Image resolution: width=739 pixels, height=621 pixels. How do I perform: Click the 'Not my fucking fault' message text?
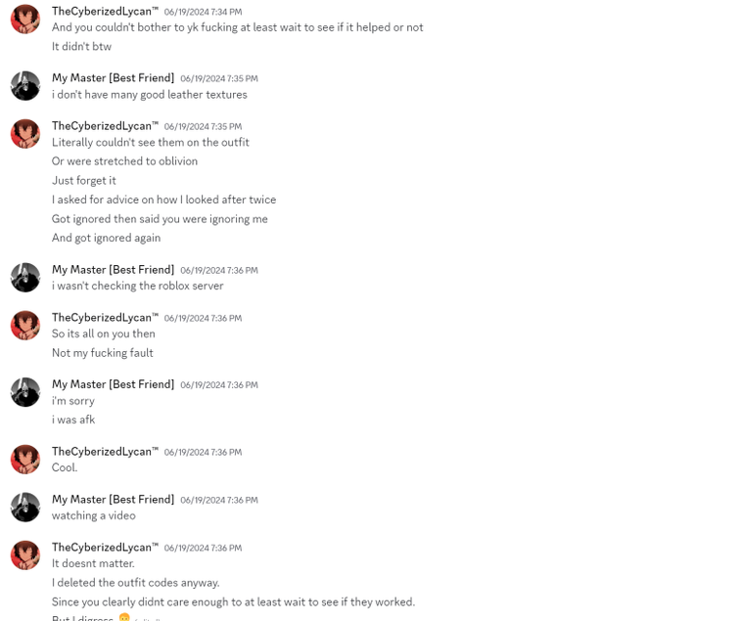coord(103,353)
